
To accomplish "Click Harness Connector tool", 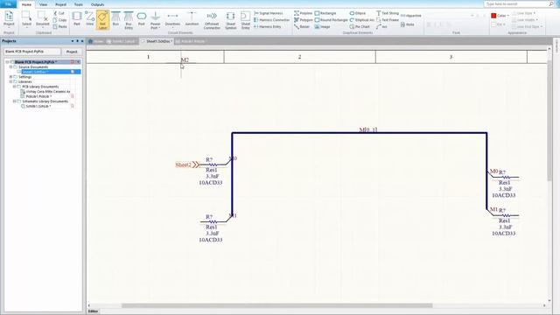I will [272, 20].
